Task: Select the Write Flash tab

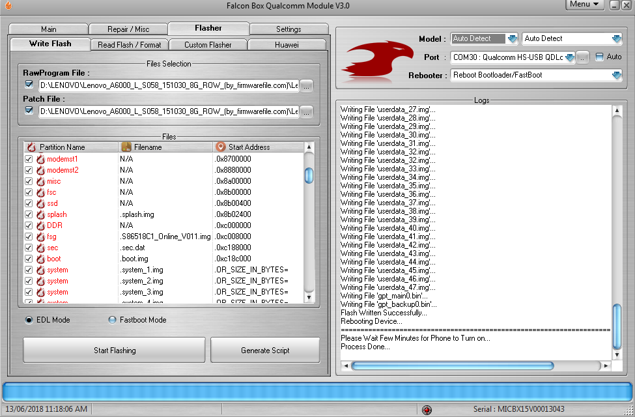Action: (50, 44)
